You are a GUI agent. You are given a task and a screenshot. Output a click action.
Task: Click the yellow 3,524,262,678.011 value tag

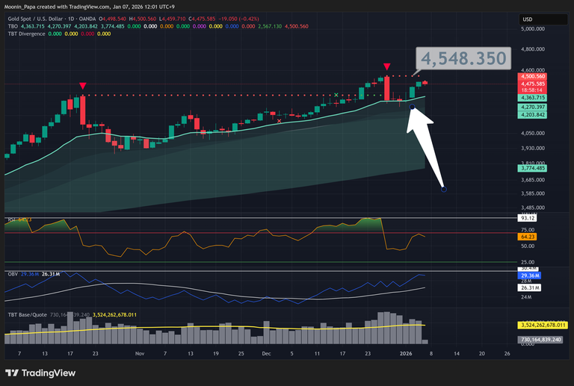click(x=543, y=326)
